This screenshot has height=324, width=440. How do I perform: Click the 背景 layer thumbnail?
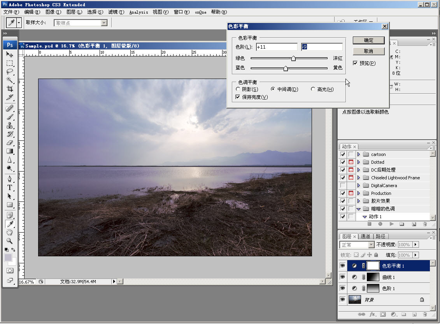click(x=354, y=299)
